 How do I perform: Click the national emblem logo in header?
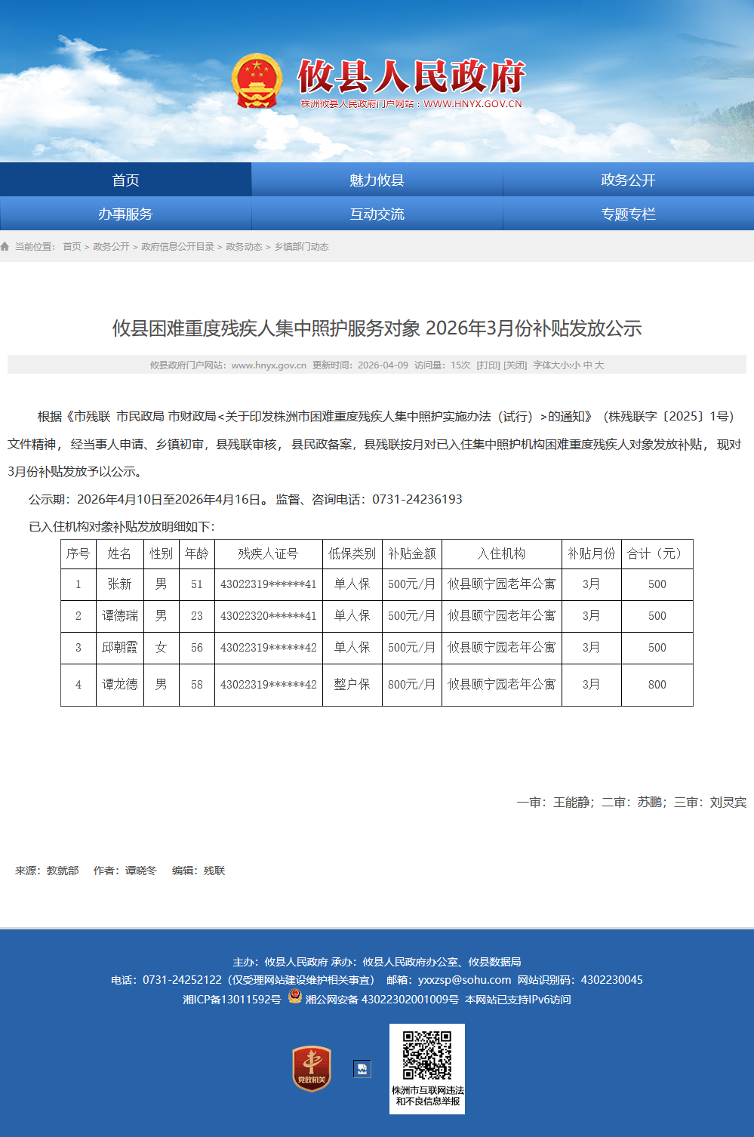point(257,82)
